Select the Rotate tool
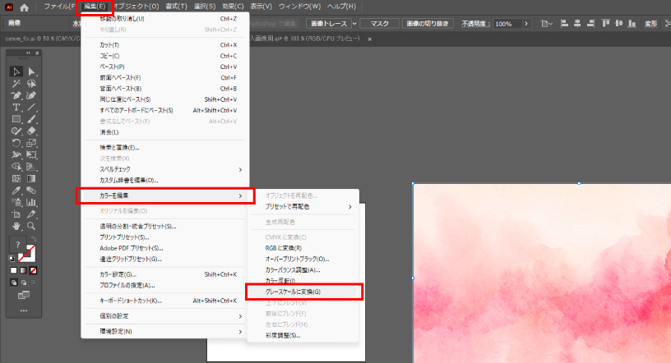This screenshot has width=671, height=363. point(16,142)
